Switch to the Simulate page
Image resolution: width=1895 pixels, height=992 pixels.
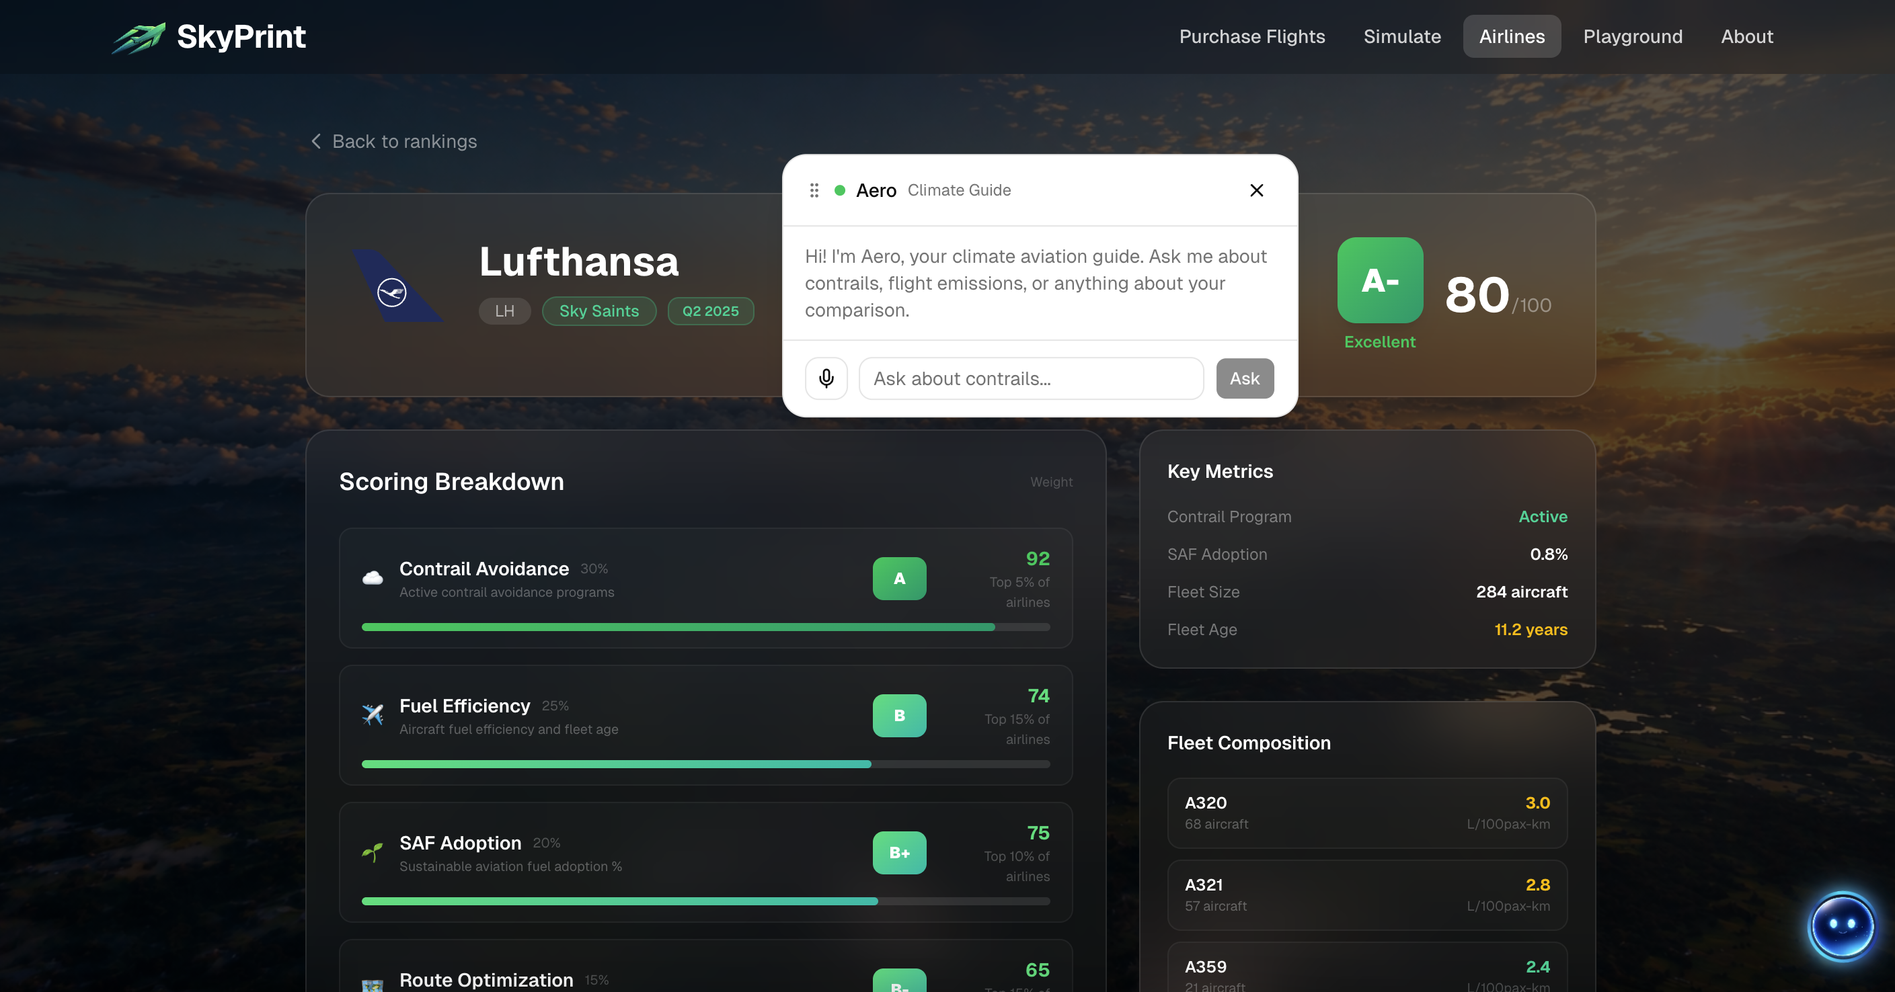click(1401, 37)
